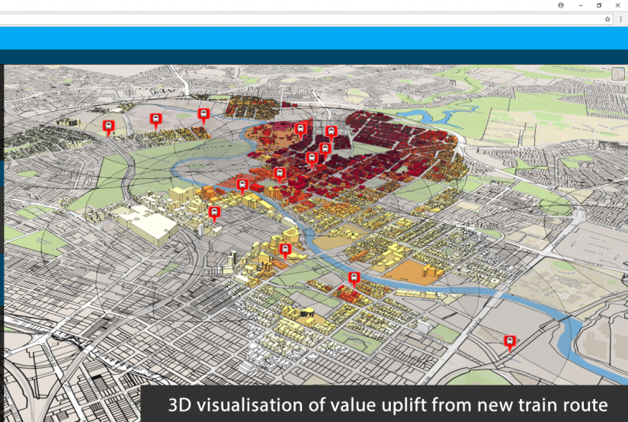Select the rightmost train marker in the dark red cluster
Viewport: 628px width, 422px height.
(x=331, y=133)
